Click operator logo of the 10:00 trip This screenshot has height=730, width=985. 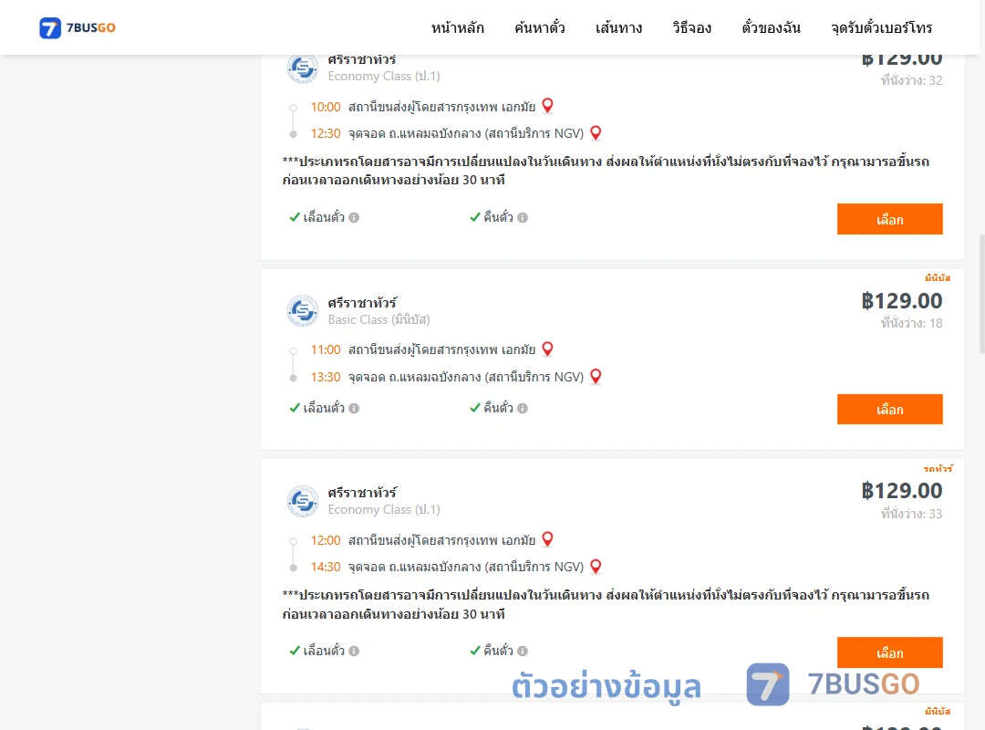point(303,68)
